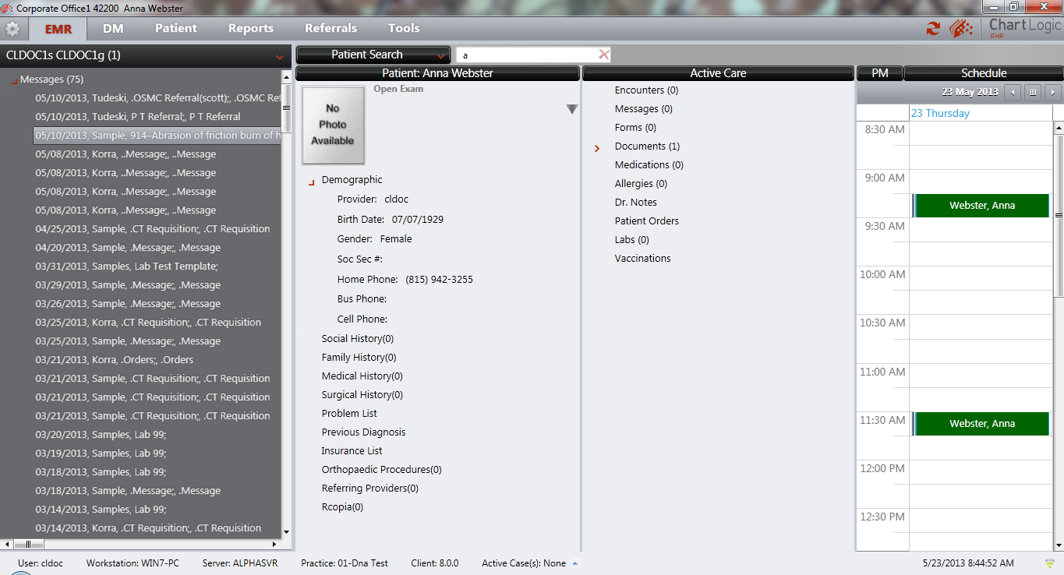Click the connectivity status icon in the status bar
This screenshot has width=1064, height=575.
(1052, 563)
